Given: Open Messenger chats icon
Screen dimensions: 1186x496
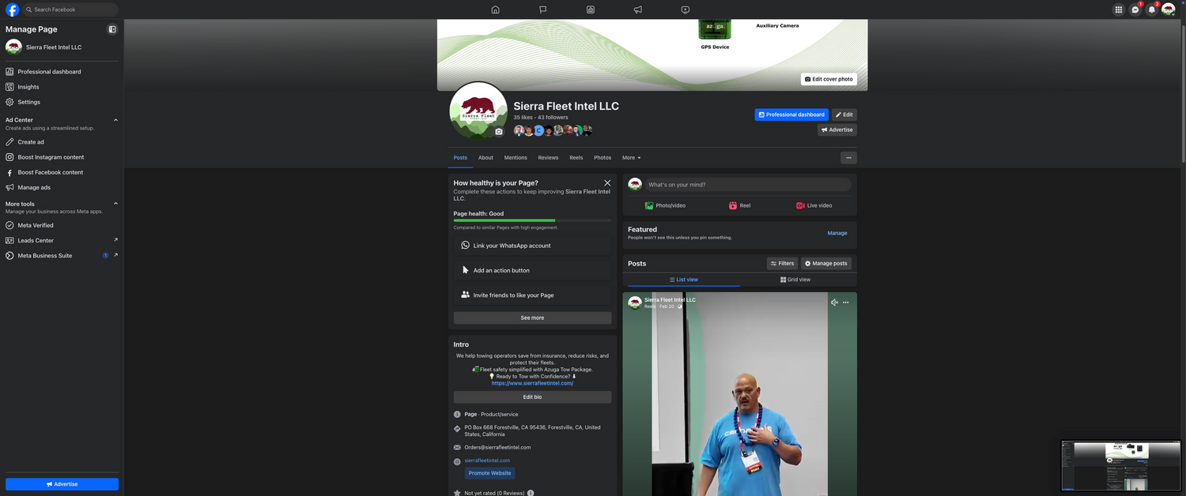Looking at the screenshot, I should [1135, 9].
